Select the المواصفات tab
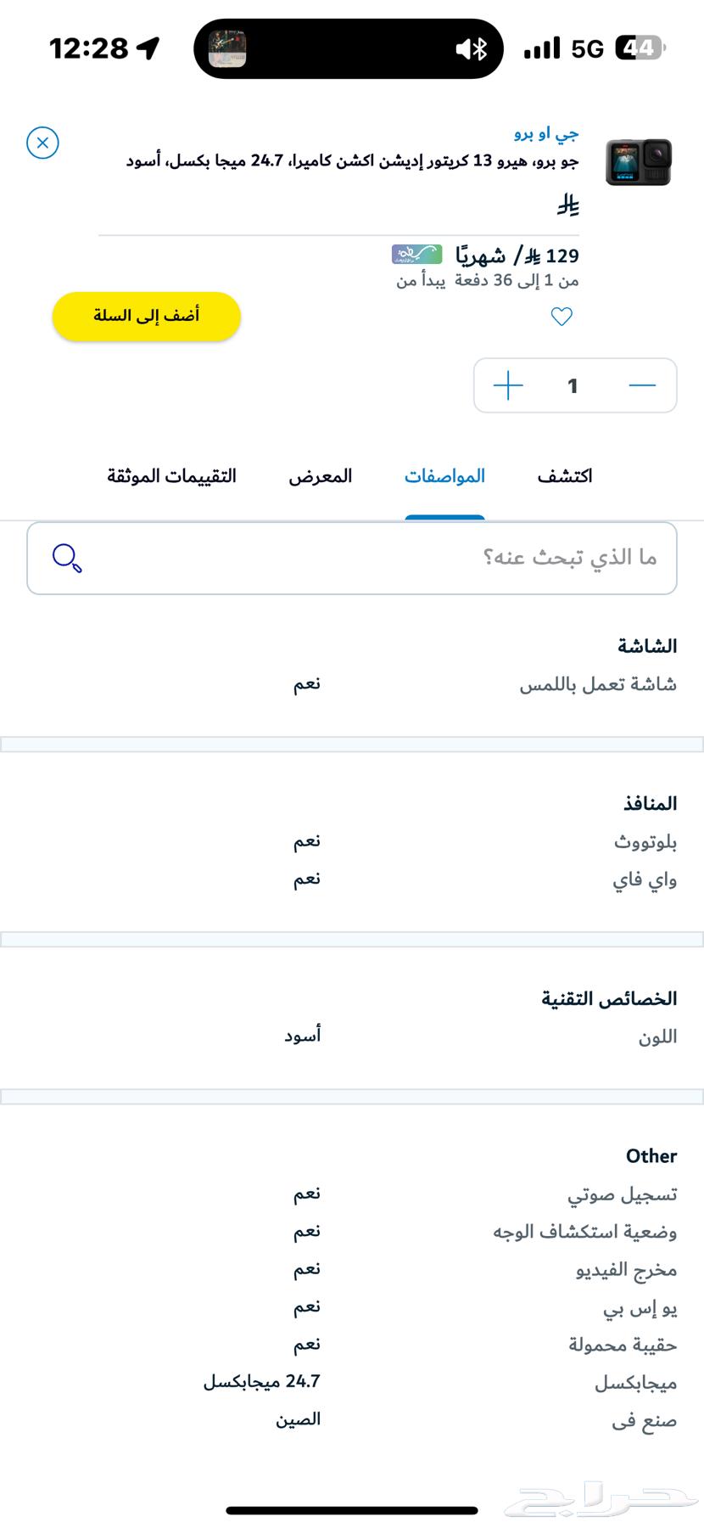The image size is (704, 1528). pos(444,475)
